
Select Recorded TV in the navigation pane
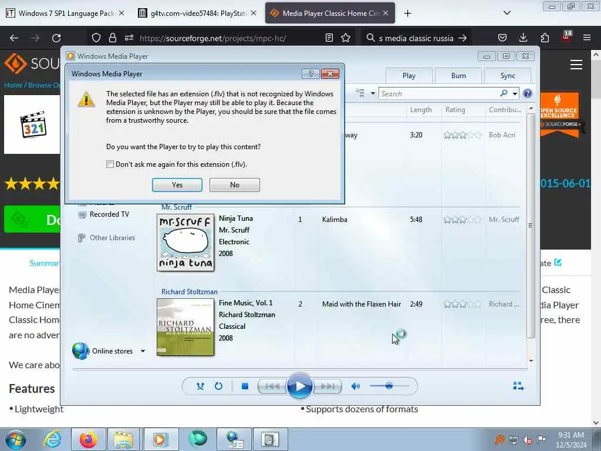pos(109,214)
